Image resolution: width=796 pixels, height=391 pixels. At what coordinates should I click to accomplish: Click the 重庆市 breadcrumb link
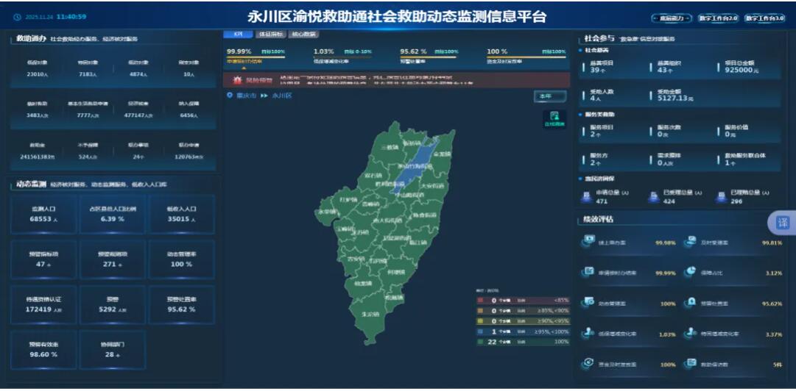point(246,96)
